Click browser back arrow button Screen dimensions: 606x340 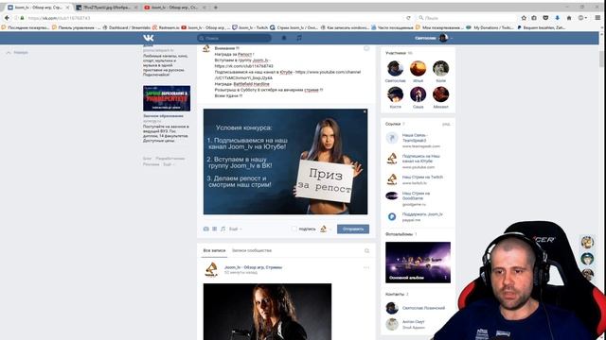[x=7, y=18]
